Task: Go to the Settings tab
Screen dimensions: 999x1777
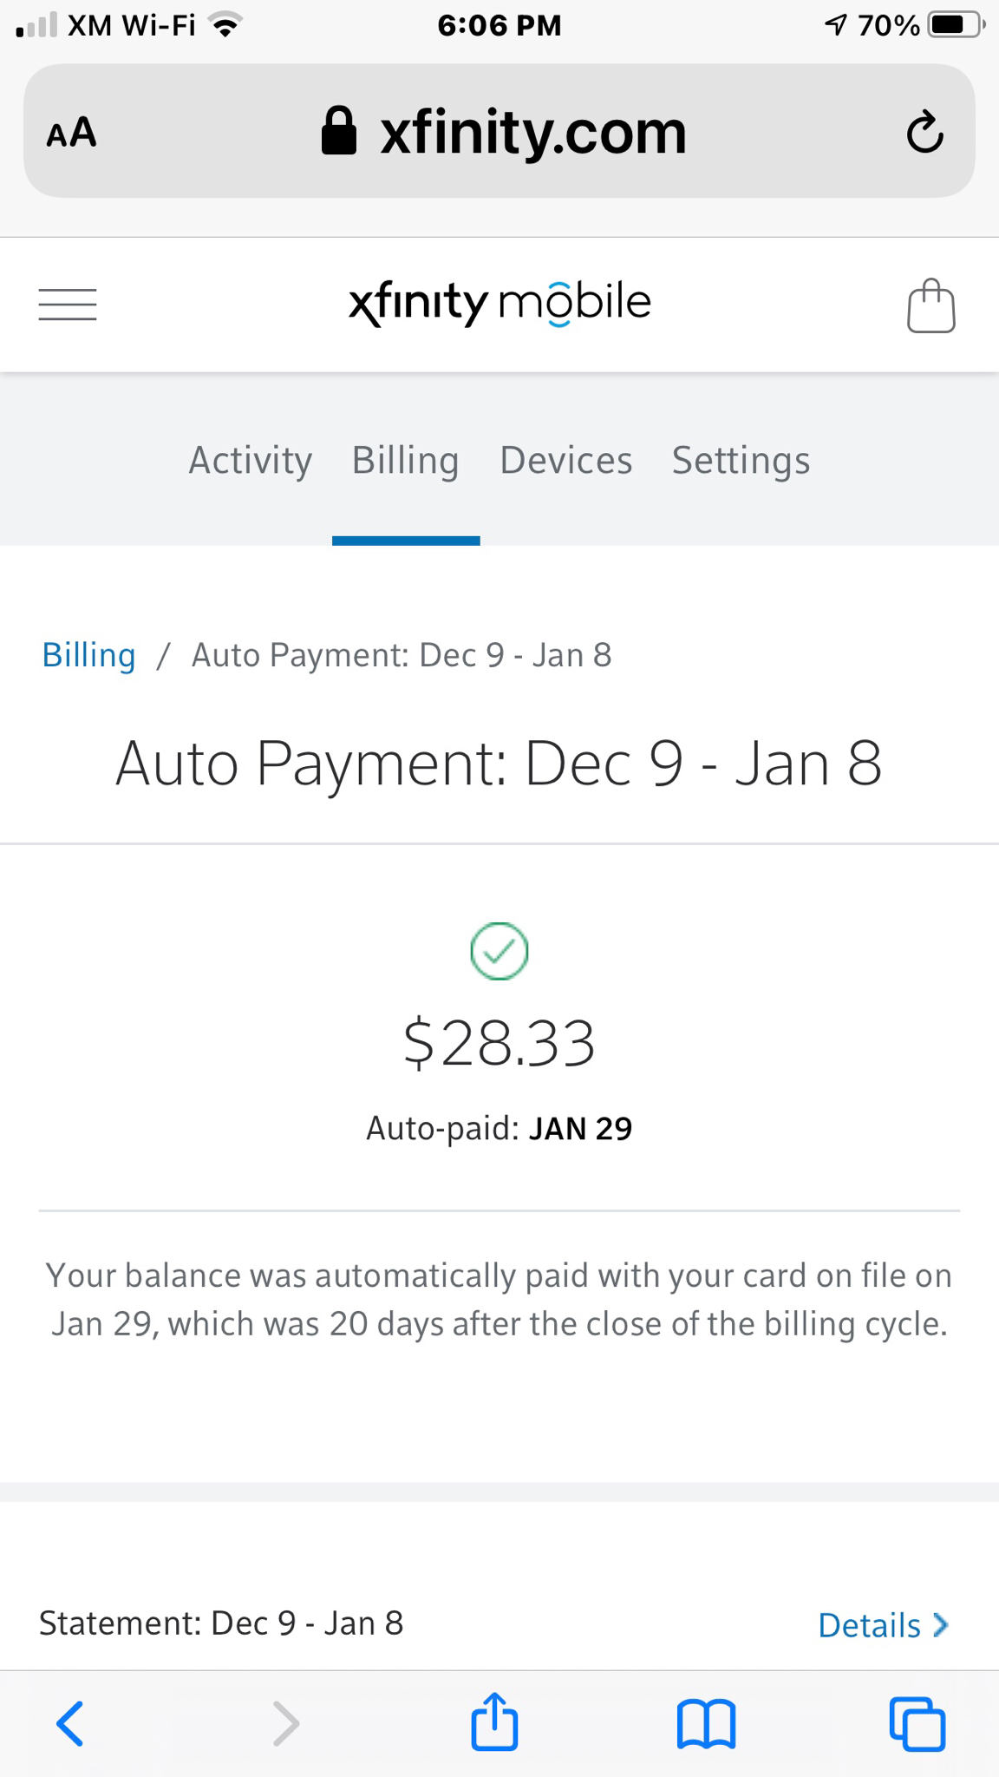Action: (x=741, y=461)
